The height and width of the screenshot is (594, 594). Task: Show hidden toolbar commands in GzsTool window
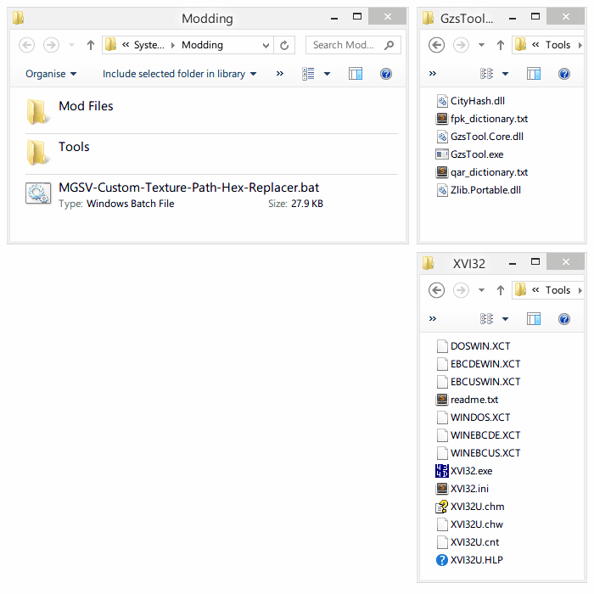pos(433,74)
